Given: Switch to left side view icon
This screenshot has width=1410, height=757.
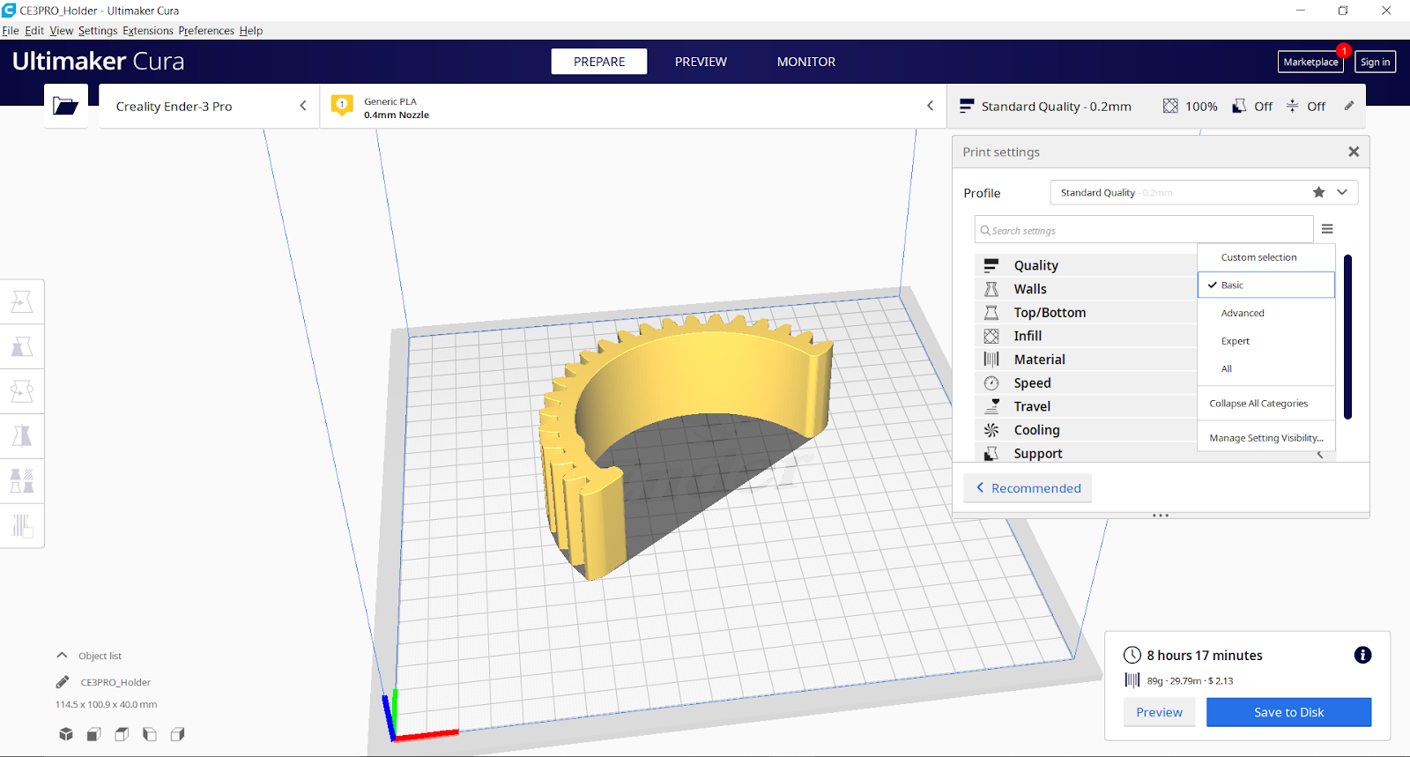Looking at the screenshot, I should coord(150,734).
